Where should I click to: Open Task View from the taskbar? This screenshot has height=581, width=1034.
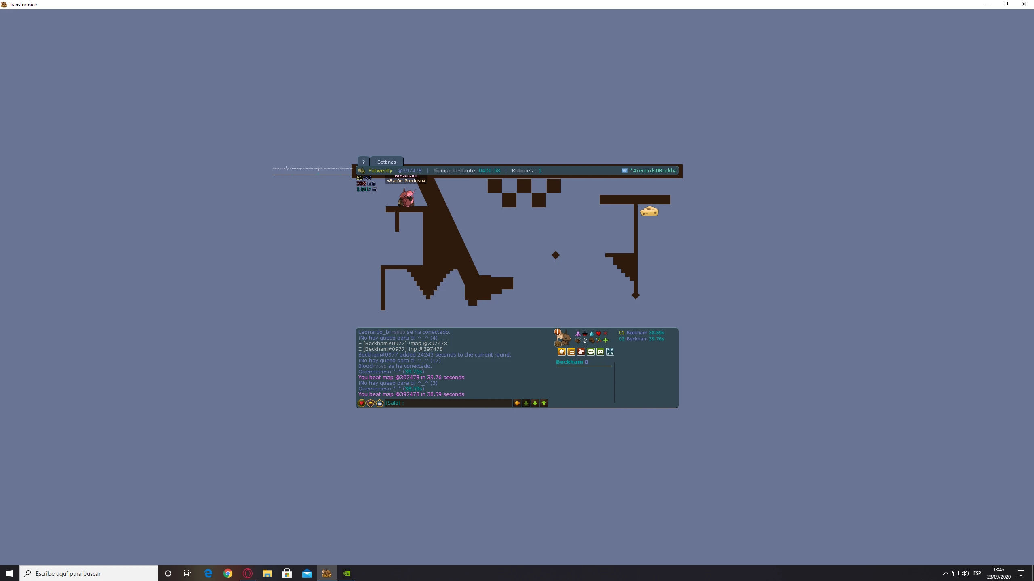(187, 573)
